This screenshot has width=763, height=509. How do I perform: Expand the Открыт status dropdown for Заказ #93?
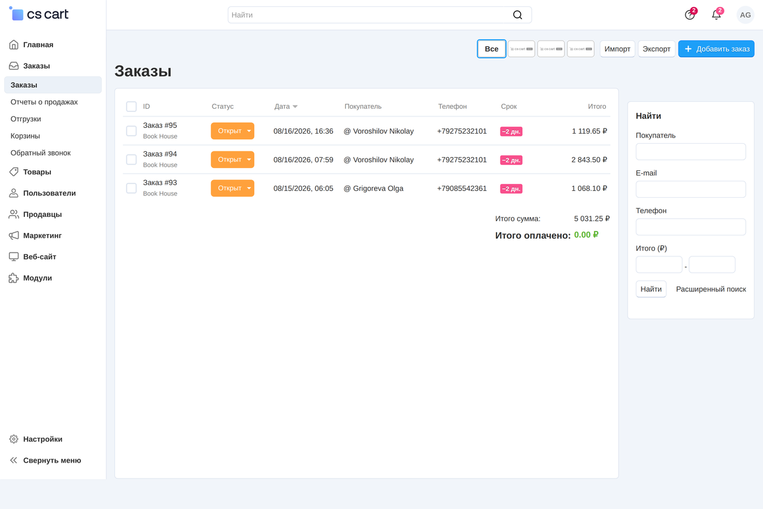233,188
